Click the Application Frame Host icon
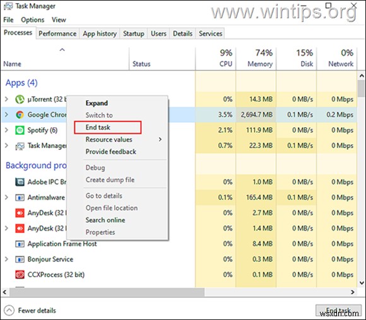This screenshot has width=366, height=320. coord(20,244)
